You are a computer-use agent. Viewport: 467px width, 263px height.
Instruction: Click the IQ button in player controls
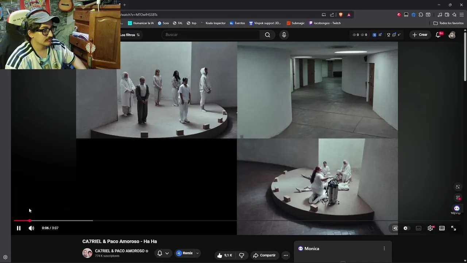tap(395, 228)
